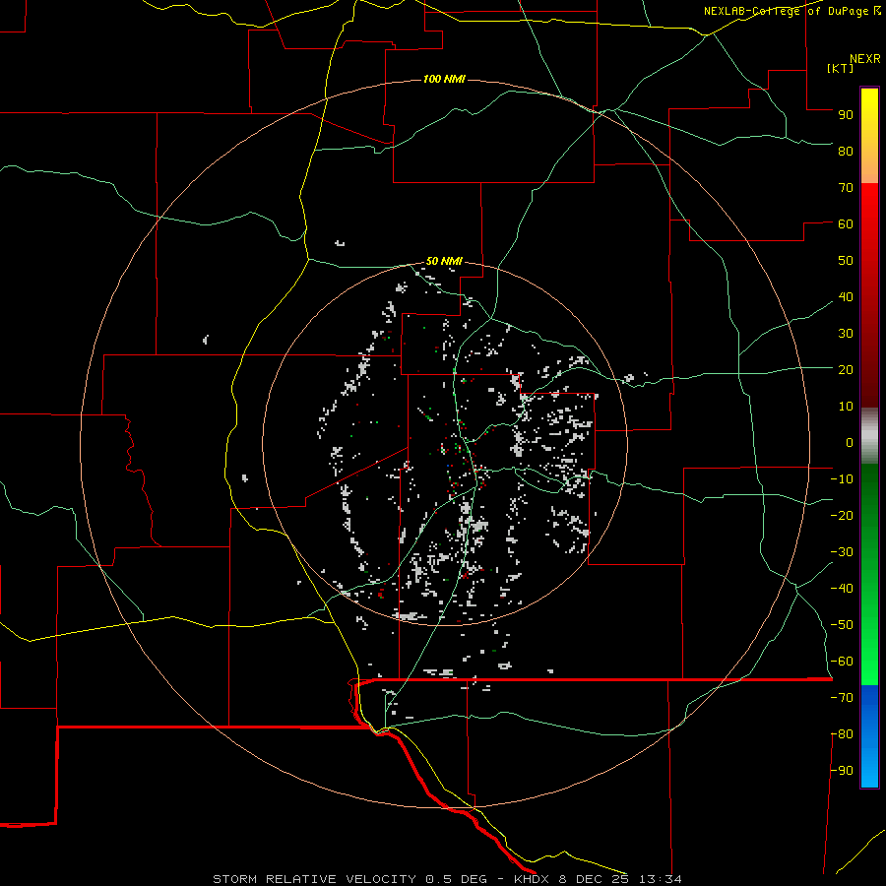Click the 20 value on velocity scale
The height and width of the screenshot is (886, 886).
pos(846,369)
